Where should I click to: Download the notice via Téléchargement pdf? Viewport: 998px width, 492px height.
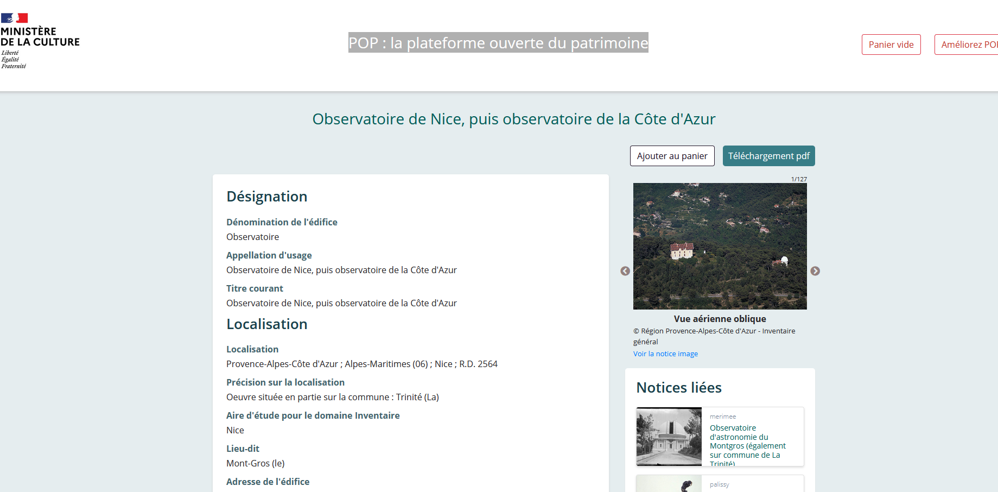coord(768,156)
